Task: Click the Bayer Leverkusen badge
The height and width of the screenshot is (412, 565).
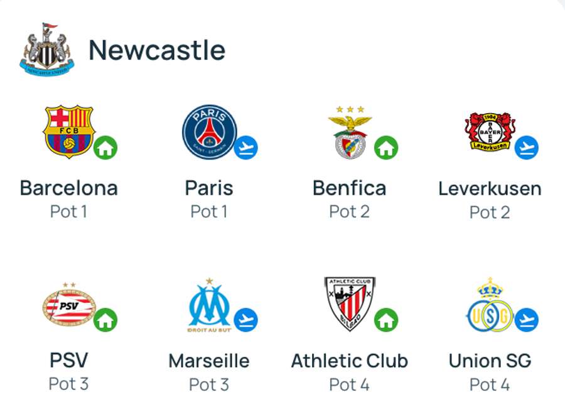Action: 490,132
